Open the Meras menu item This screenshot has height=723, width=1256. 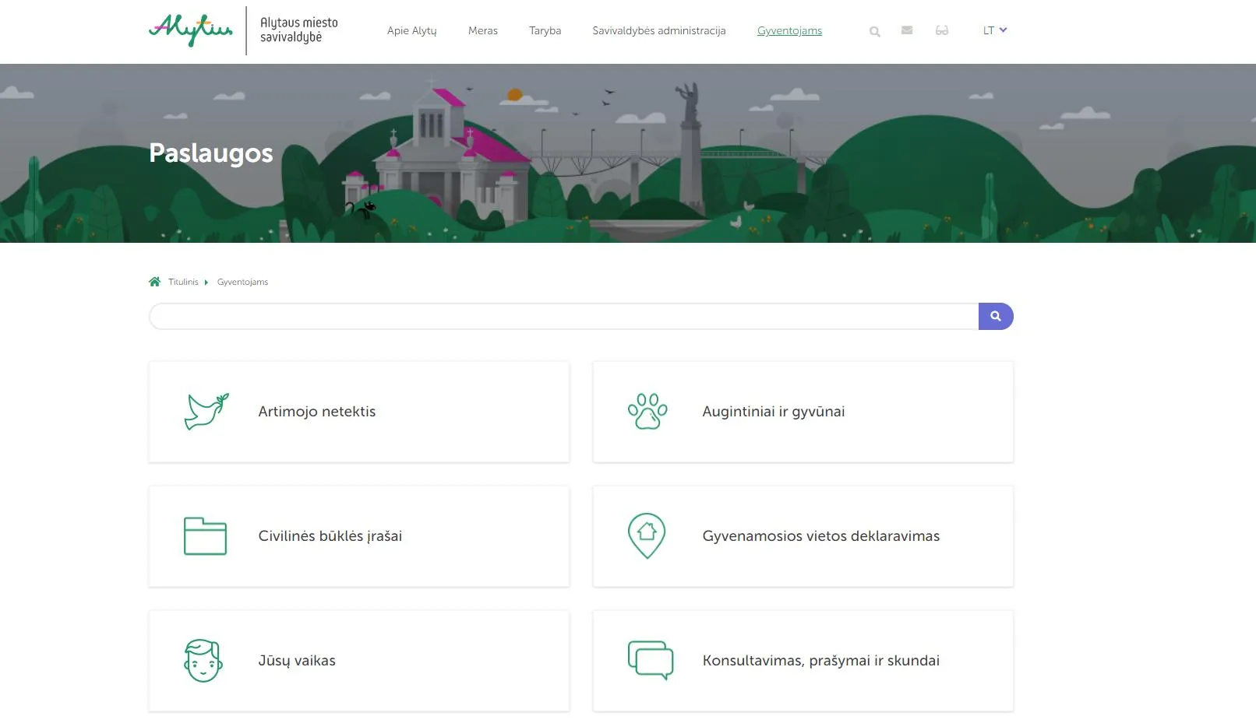(x=482, y=31)
